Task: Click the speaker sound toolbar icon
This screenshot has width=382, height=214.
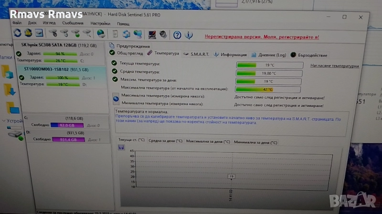Action: tap(163, 35)
